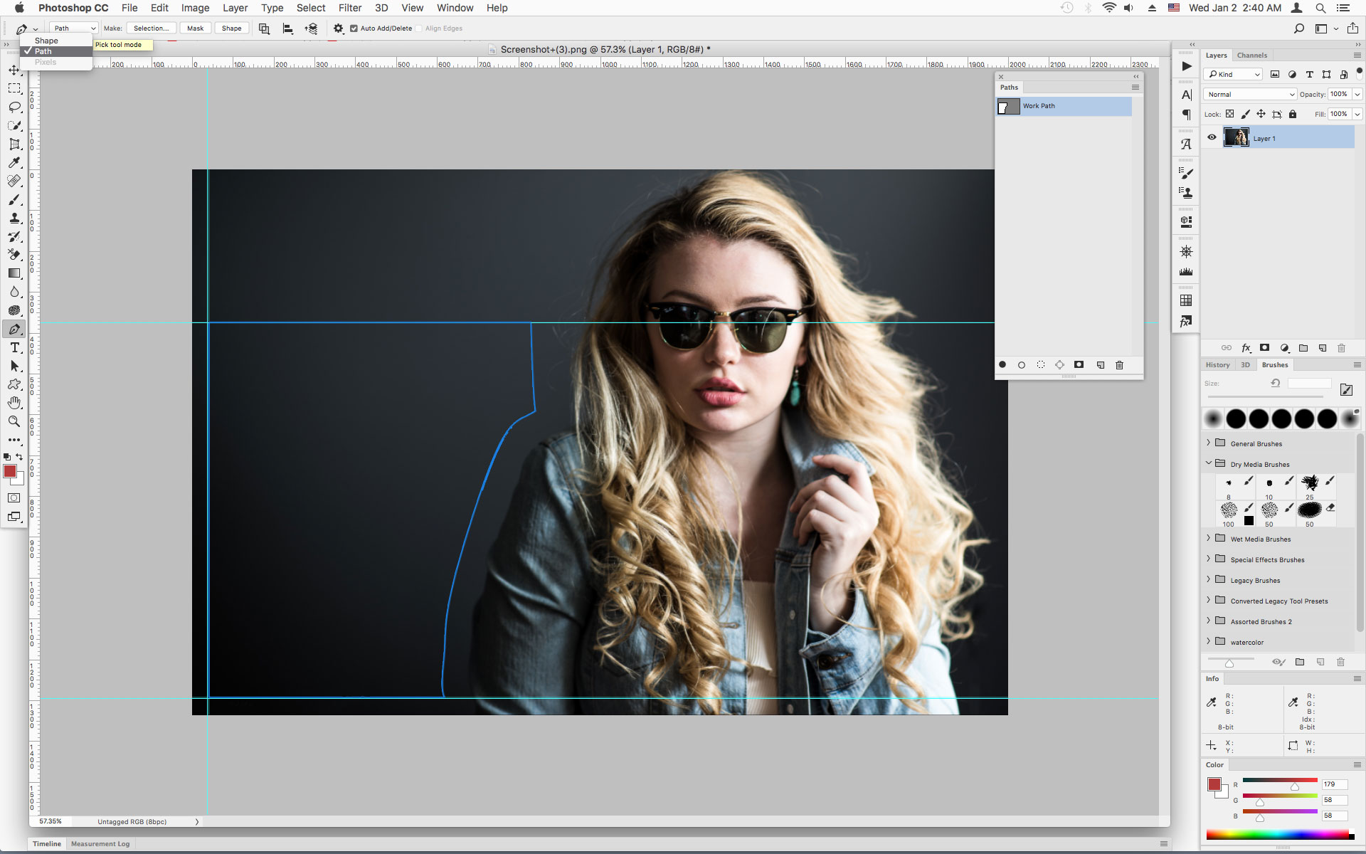1366x854 pixels.
Task: Select the Zoom tool
Action: pos(14,421)
